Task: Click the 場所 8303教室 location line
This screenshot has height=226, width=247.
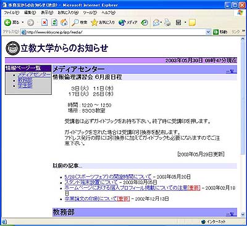Action: coord(86,111)
